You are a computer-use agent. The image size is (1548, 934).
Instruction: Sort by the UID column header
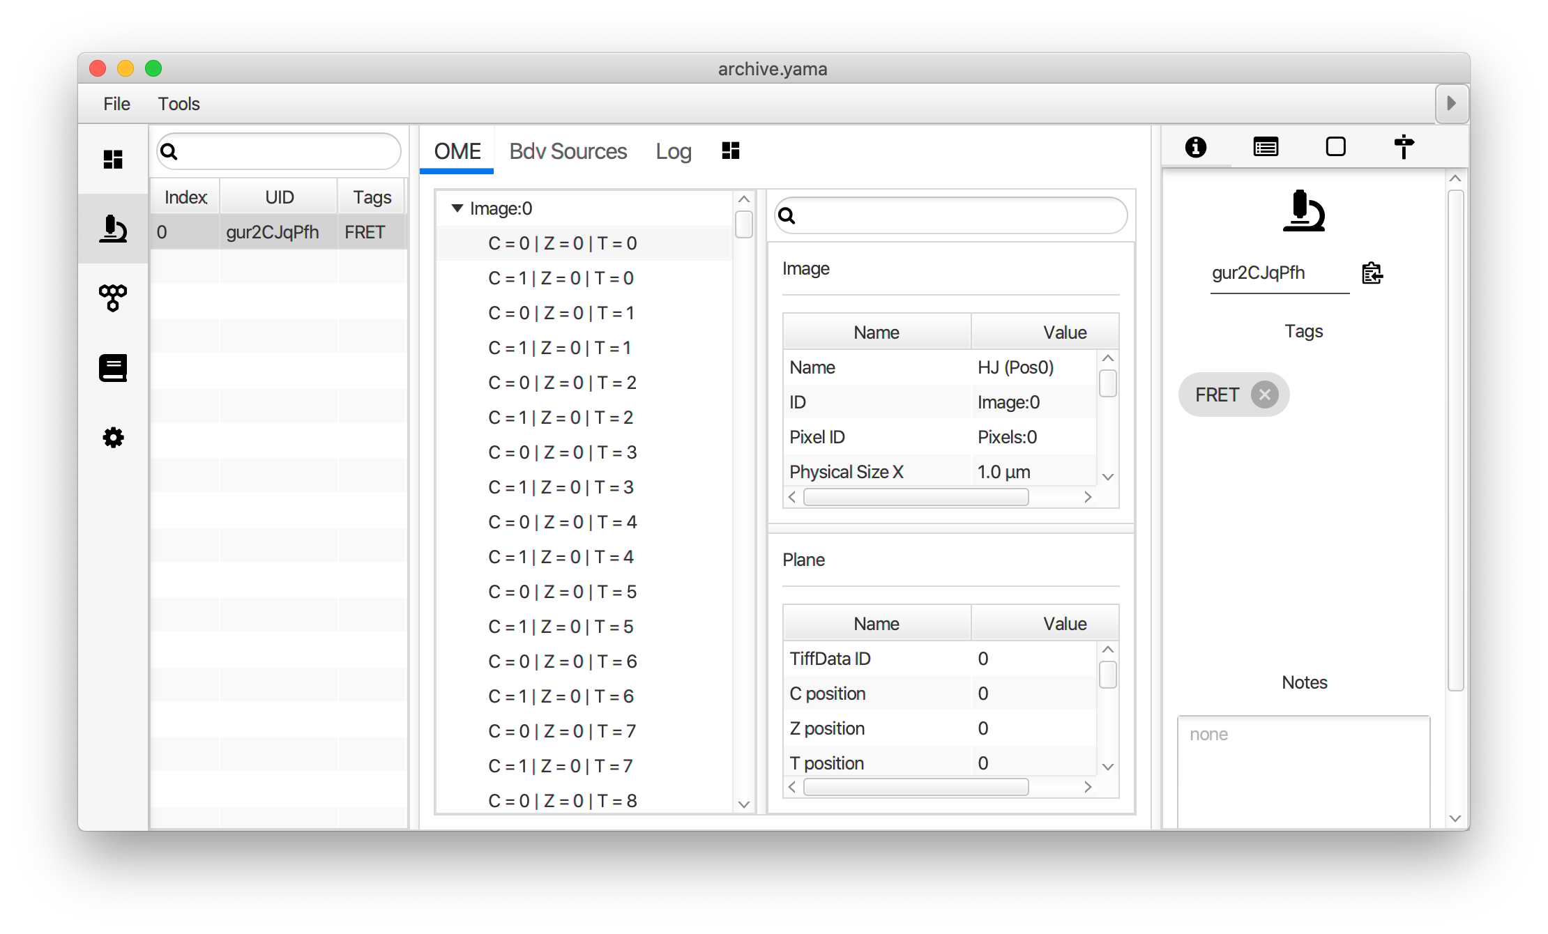click(x=279, y=197)
